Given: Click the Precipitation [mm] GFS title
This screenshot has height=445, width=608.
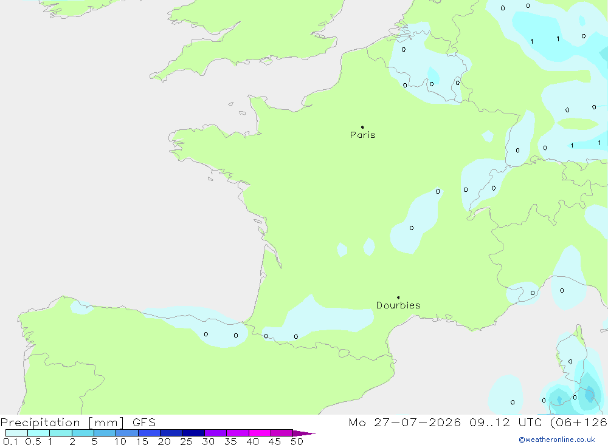Looking at the screenshot, I should pos(78,422).
